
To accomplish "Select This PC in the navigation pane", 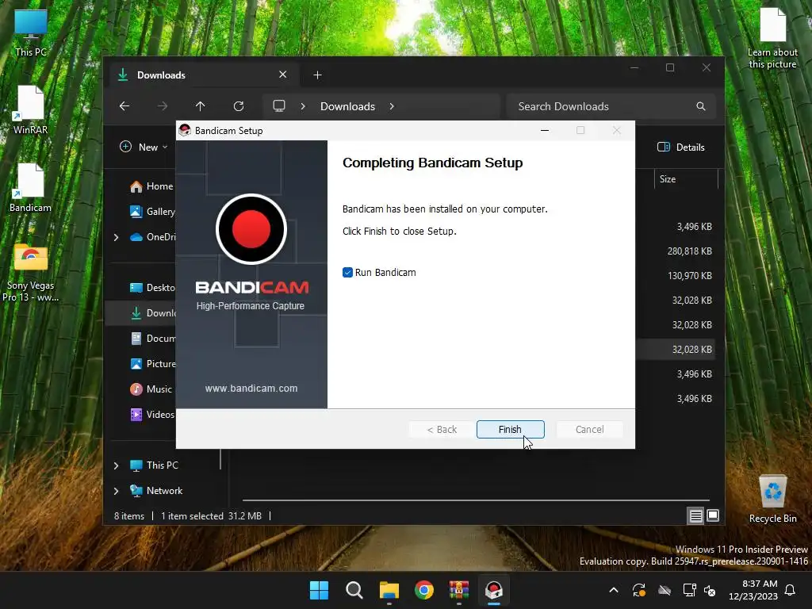I will [154, 465].
